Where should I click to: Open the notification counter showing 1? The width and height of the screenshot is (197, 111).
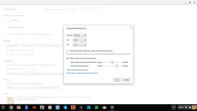(174, 107)
